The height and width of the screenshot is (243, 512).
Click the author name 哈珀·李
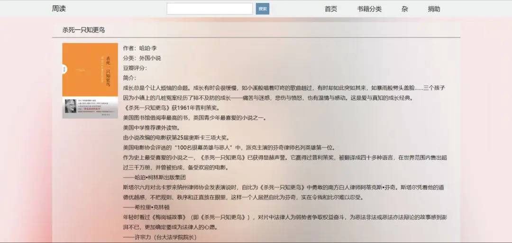pos(148,48)
